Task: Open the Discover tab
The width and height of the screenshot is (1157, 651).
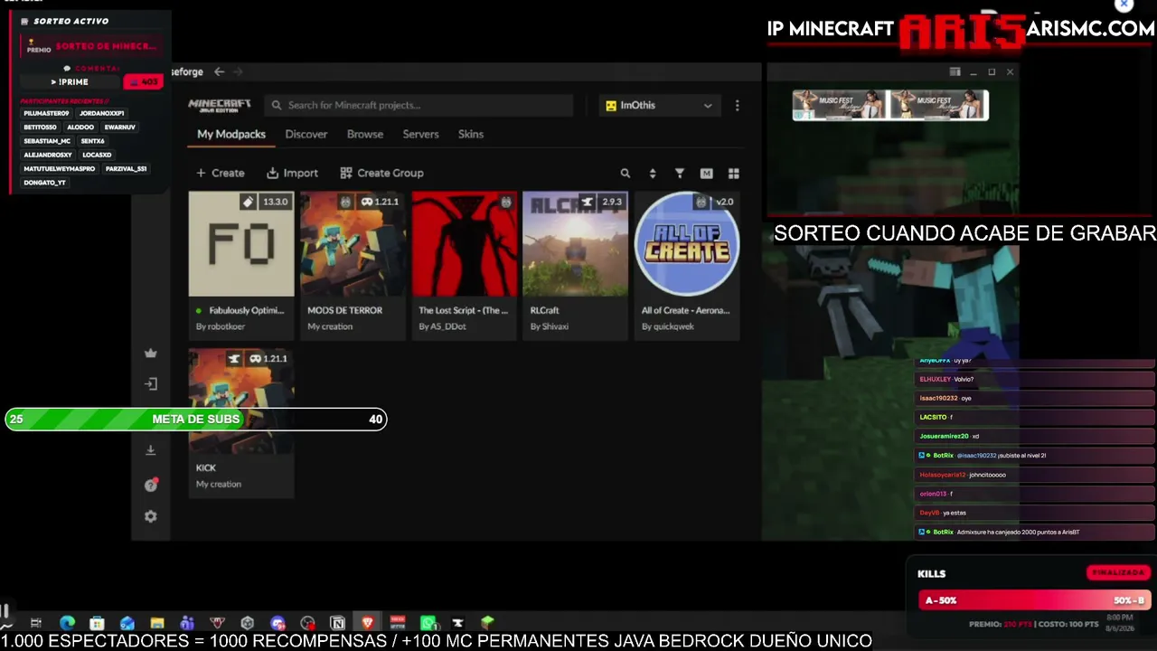Action: coord(306,134)
